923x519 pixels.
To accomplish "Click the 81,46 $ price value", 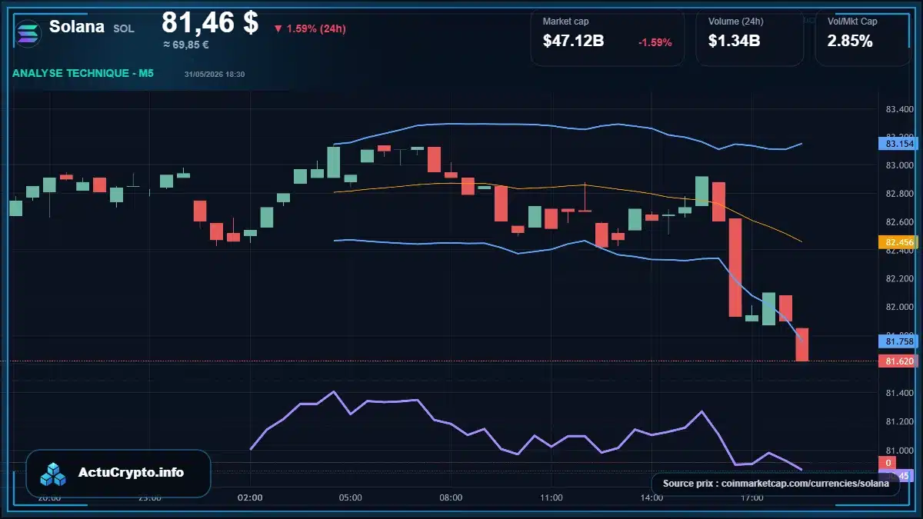I will click(x=210, y=22).
